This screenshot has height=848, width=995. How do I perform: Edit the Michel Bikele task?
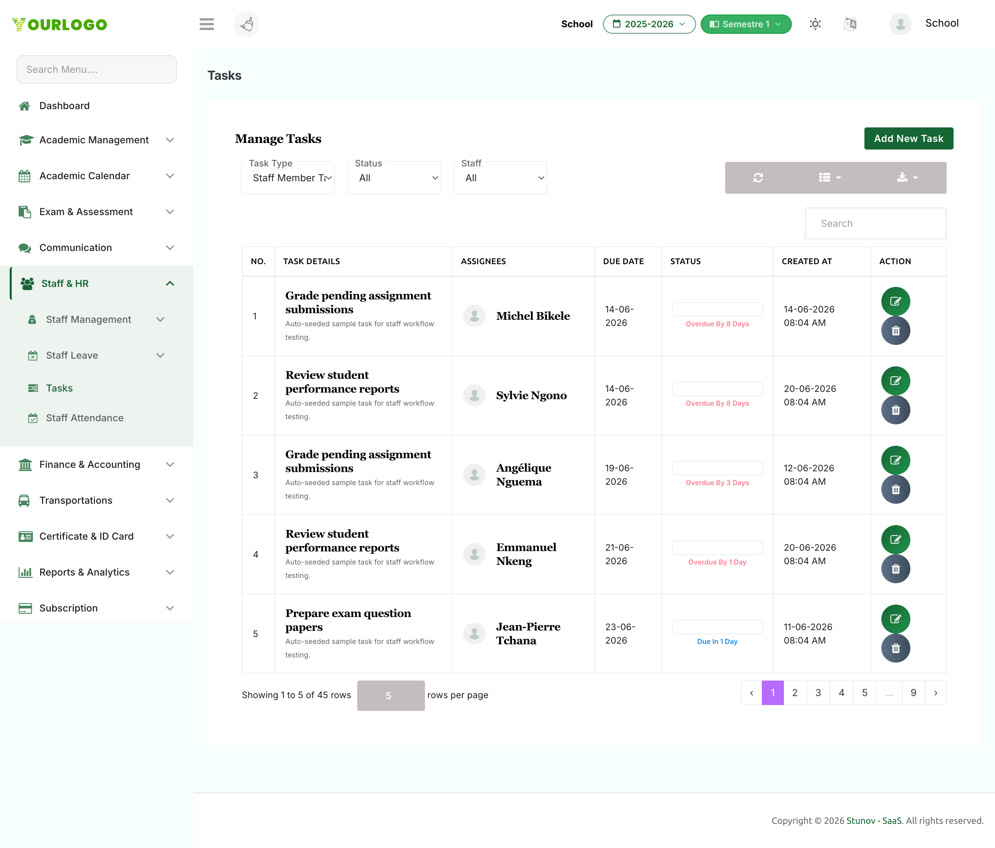coord(895,301)
